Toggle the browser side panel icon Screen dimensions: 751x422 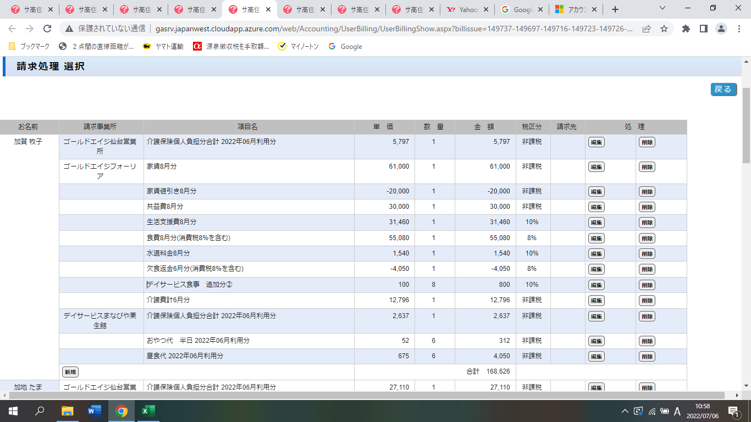click(x=703, y=29)
